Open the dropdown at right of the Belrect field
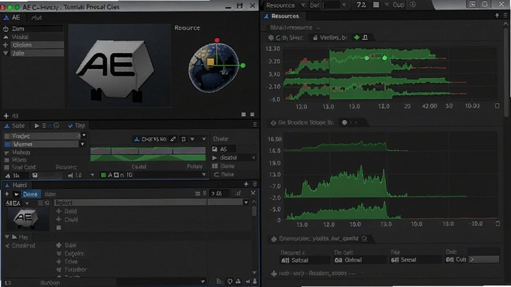The image size is (511, 287). 246,202
